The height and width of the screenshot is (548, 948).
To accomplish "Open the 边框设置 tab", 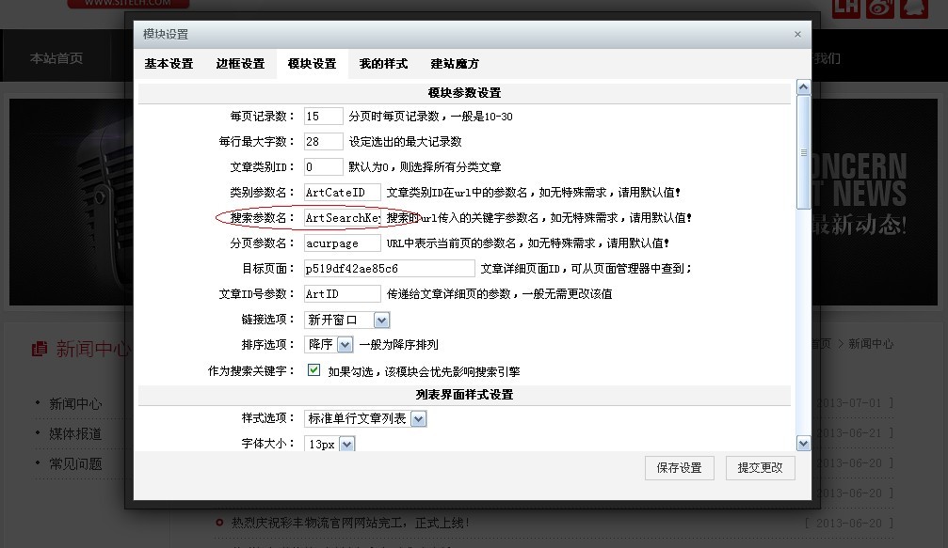I will (x=241, y=63).
